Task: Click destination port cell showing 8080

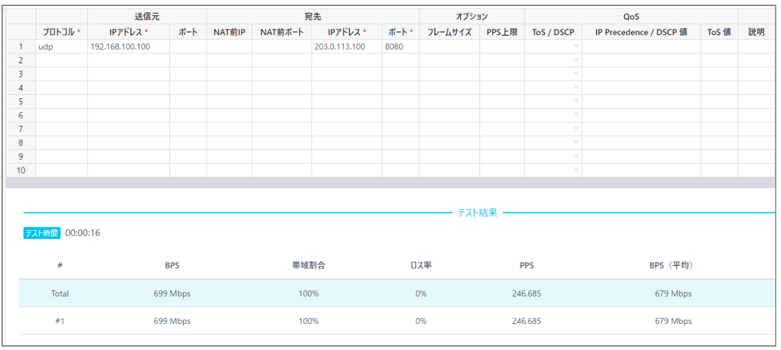Action: (x=400, y=46)
